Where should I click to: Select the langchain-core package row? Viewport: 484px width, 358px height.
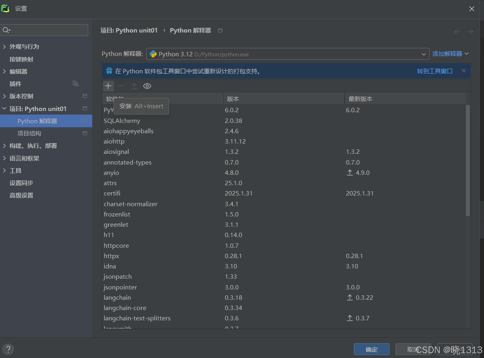(x=284, y=308)
